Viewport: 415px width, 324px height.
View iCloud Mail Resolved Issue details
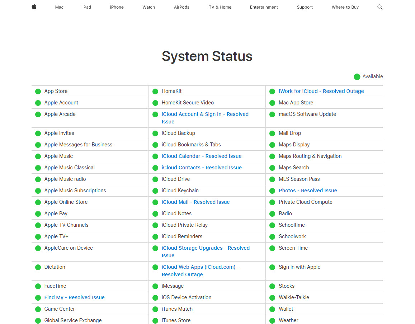pos(195,202)
